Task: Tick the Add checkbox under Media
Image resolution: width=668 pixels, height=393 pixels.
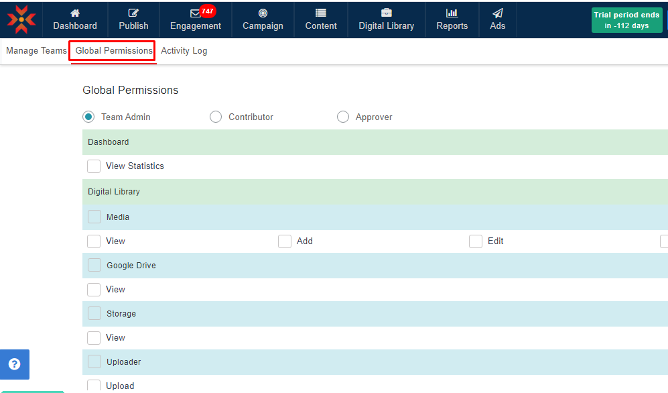Action: click(x=285, y=241)
